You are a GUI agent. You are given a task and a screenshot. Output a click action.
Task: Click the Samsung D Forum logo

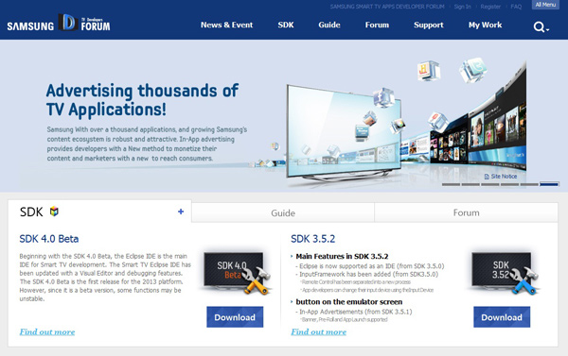[59, 23]
